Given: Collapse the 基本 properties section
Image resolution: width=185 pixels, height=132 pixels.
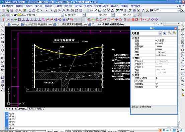Looking at the screenshot, I should click(x=133, y=38).
